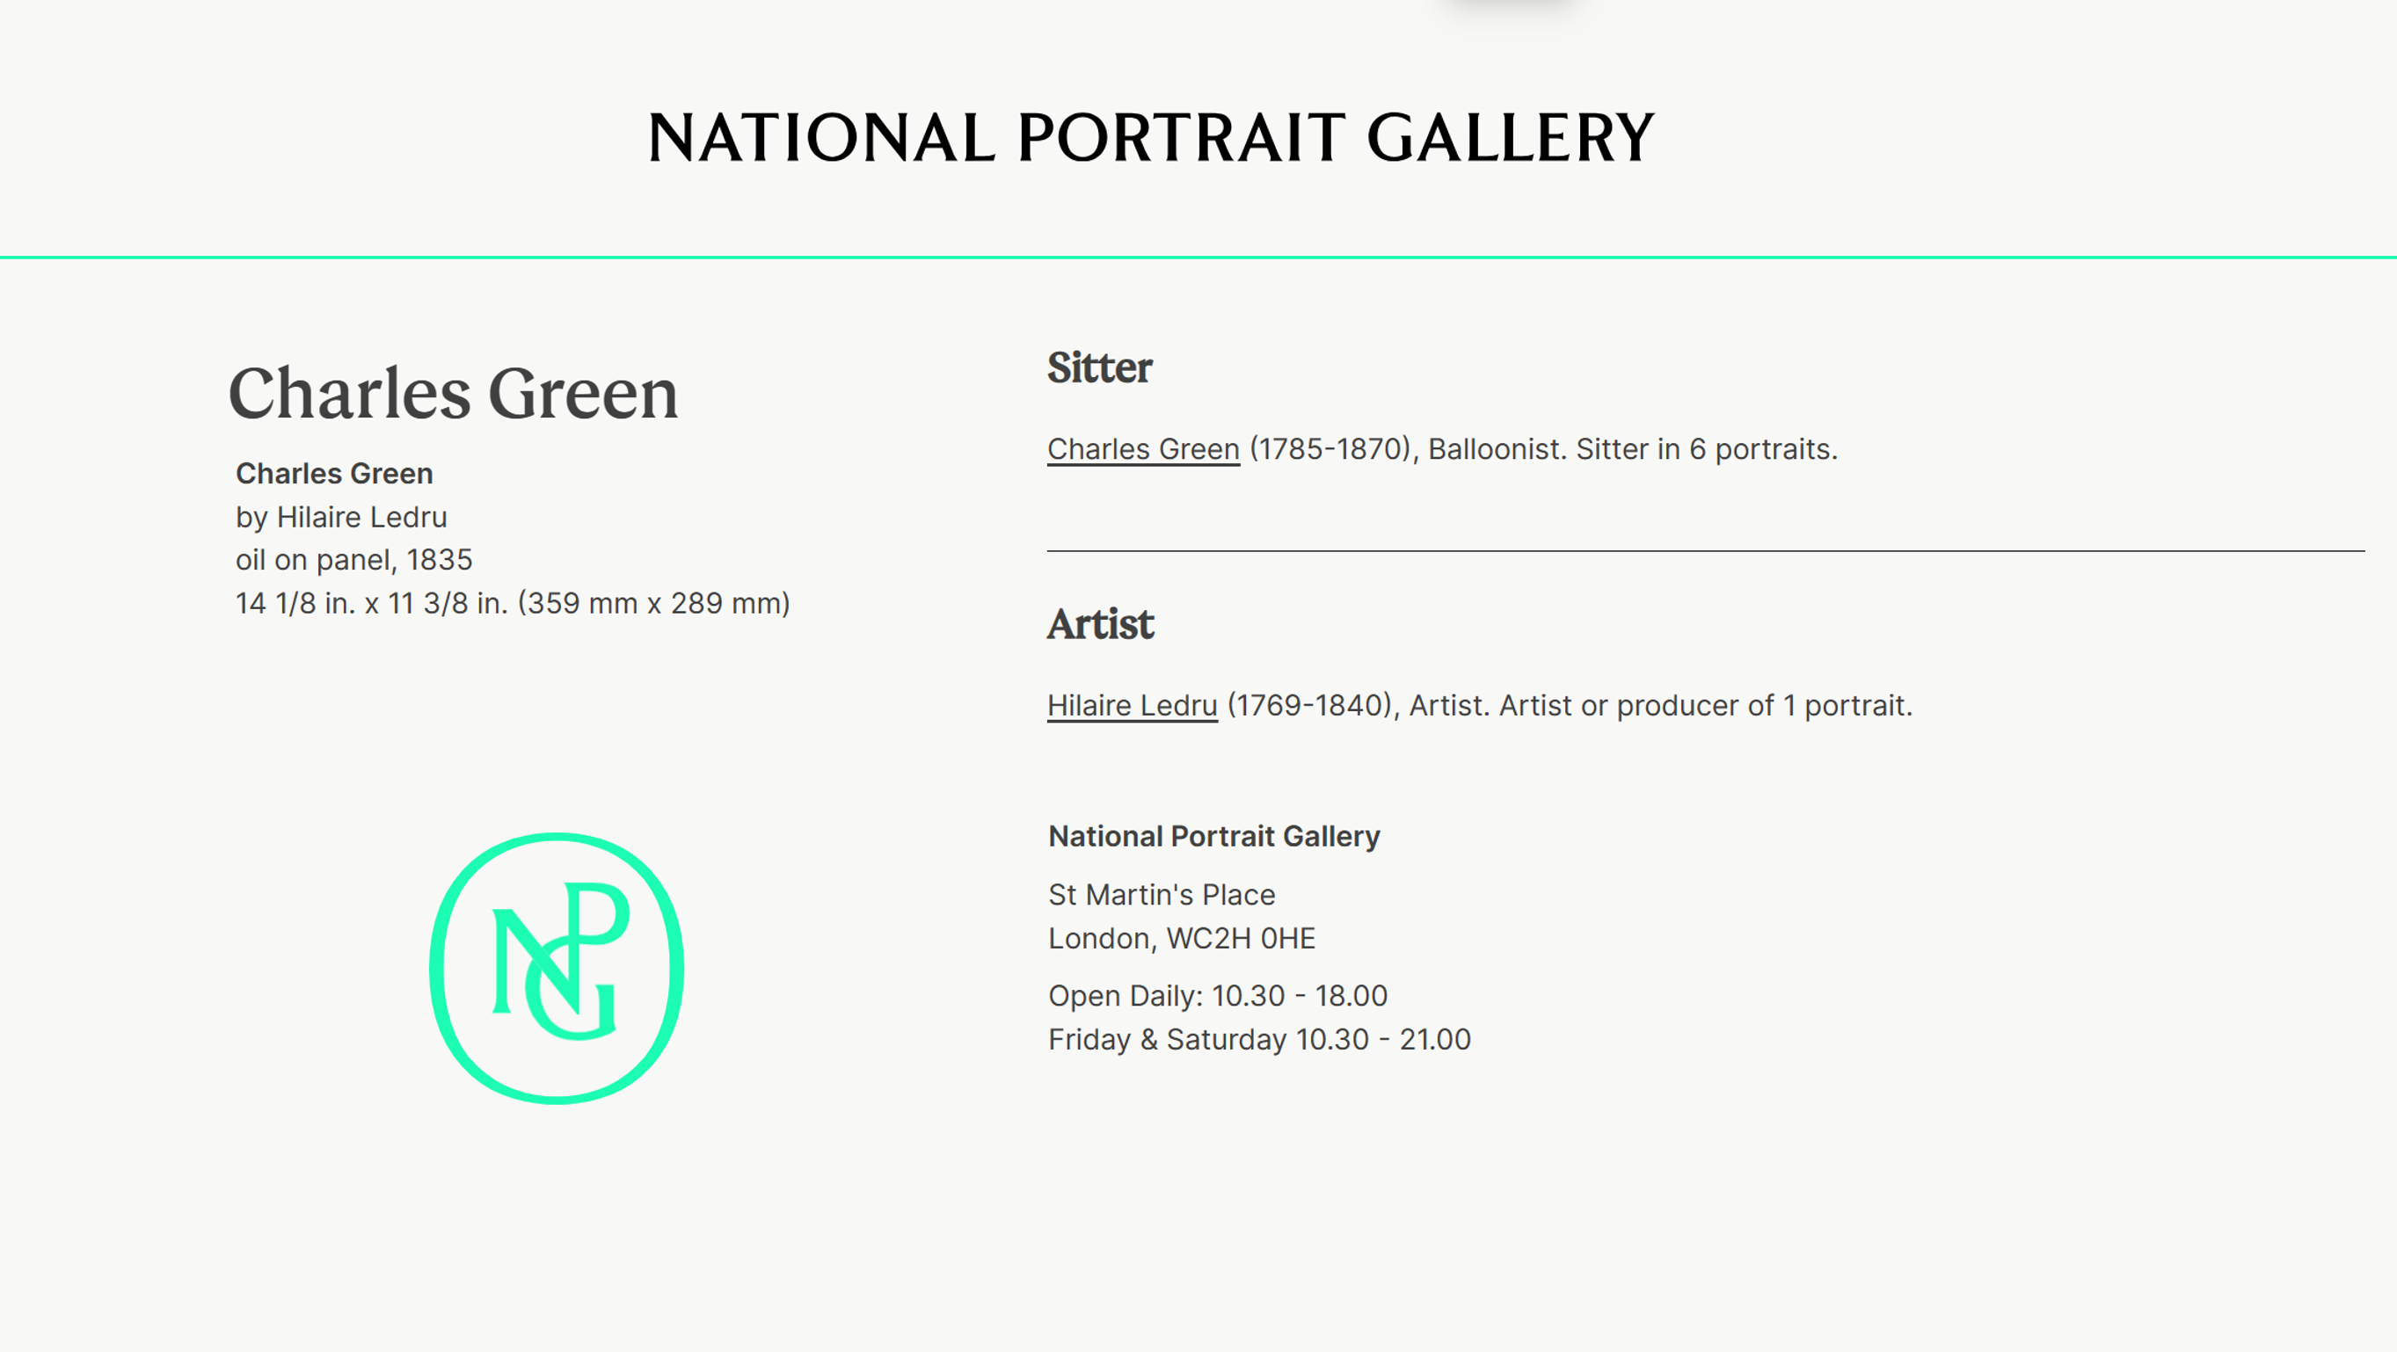Click the National Portrait Gallery header wordmark
Viewport: 2397px width, 1352px height.
coord(1150,138)
